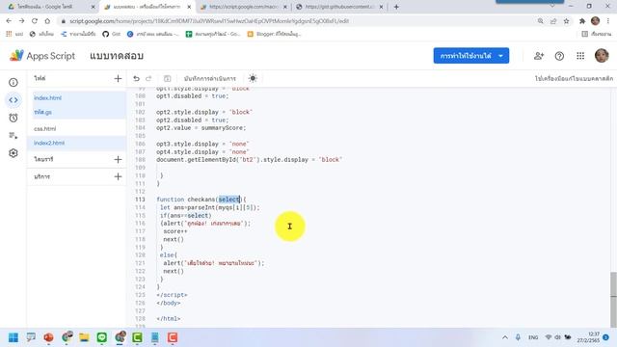Share project with add-person icon

[x=539, y=56]
